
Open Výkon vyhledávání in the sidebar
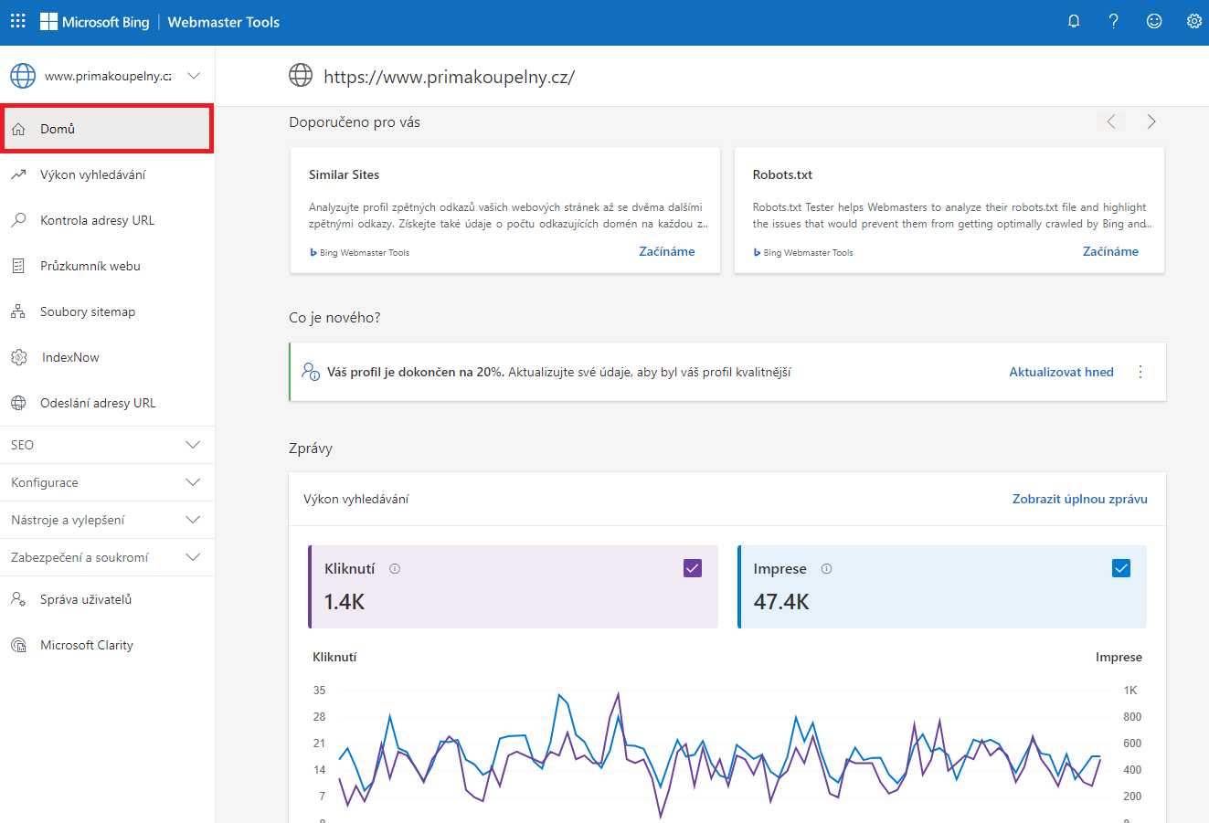pyautogui.click(x=107, y=174)
